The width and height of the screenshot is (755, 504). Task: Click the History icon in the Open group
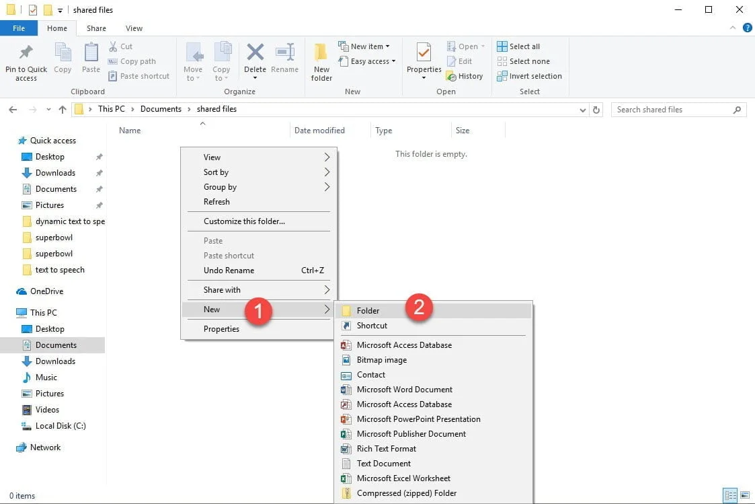pos(465,76)
